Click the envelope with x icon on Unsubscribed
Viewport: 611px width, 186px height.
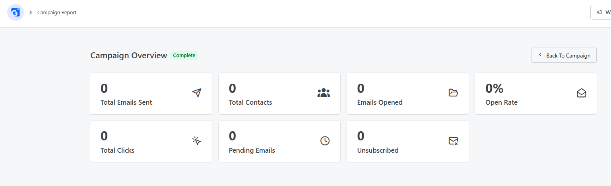click(453, 141)
